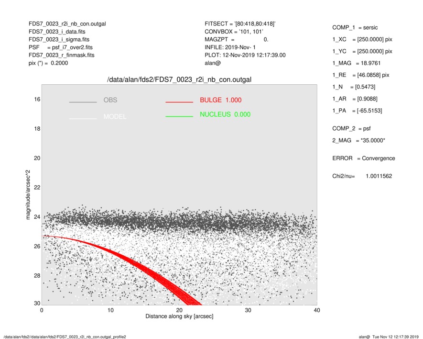This screenshot has width=423, height=339.
Task: Click the white MODEL legend line
Action: (83, 118)
